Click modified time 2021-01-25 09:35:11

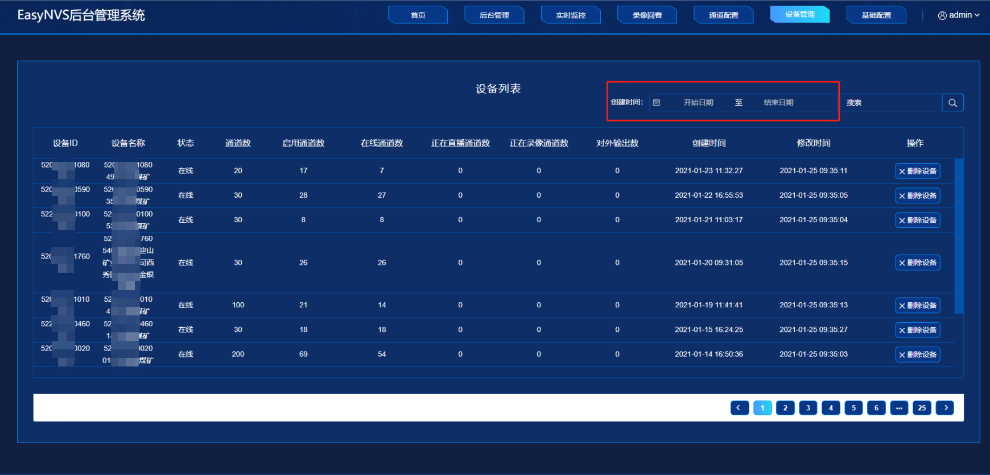click(814, 170)
